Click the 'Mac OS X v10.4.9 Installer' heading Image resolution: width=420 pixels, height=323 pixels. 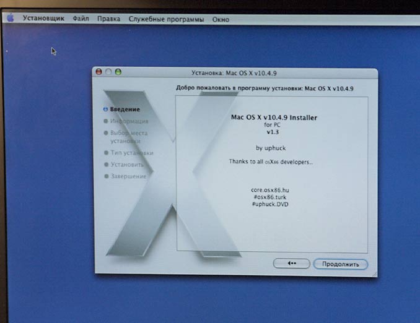click(274, 118)
